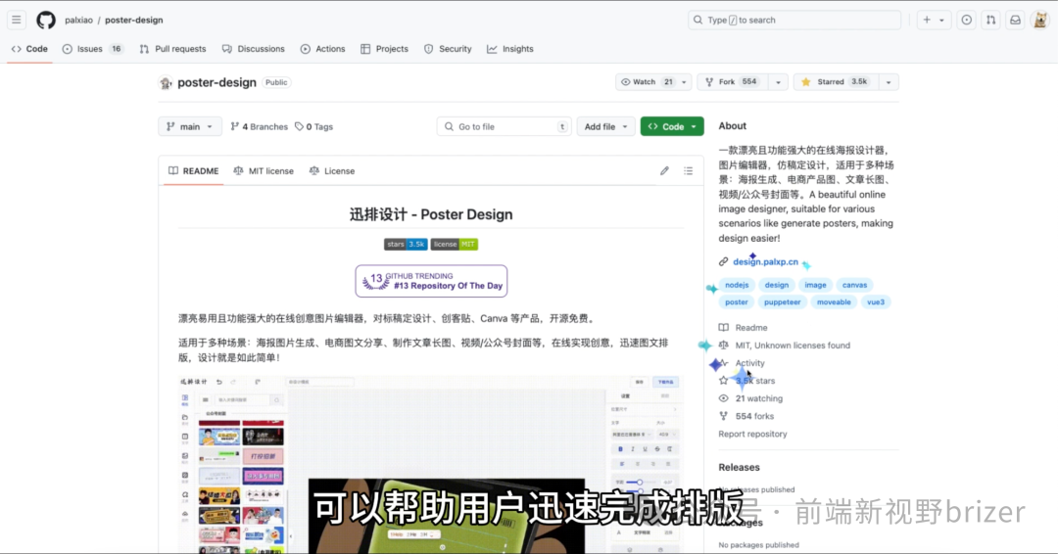This screenshot has height=554, width=1058.
Task: Click the image topic tag
Action: pos(815,285)
